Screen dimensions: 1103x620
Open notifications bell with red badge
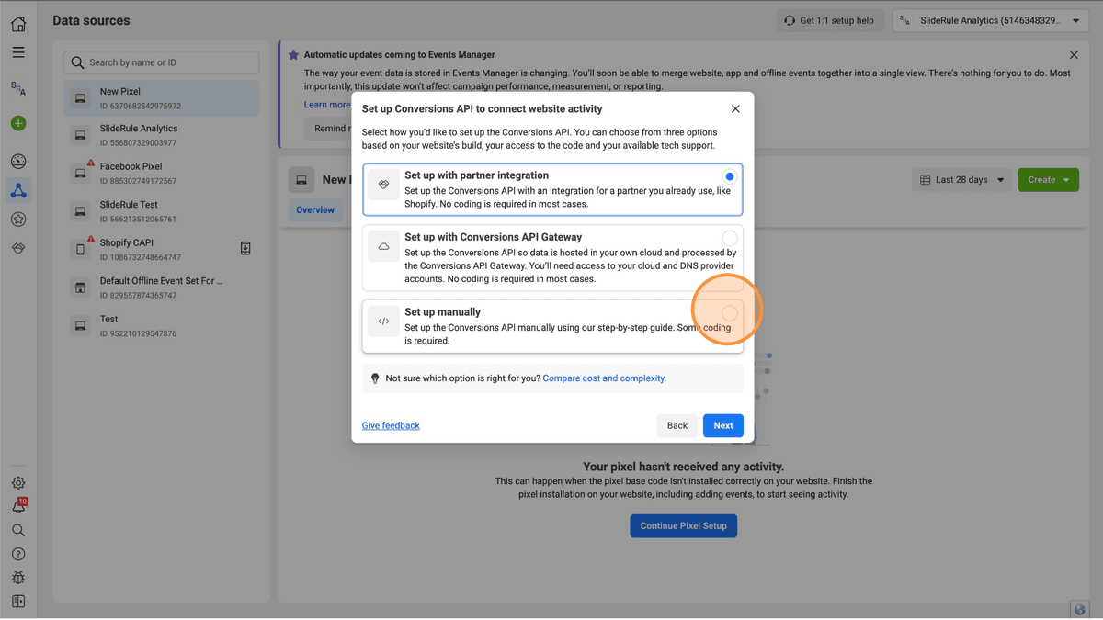point(18,506)
